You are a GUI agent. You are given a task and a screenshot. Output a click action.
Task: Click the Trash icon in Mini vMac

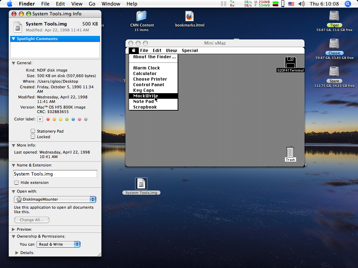290,152
